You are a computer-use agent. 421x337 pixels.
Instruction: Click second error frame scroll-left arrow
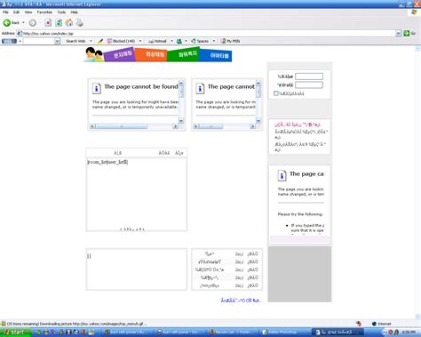[195, 126]
